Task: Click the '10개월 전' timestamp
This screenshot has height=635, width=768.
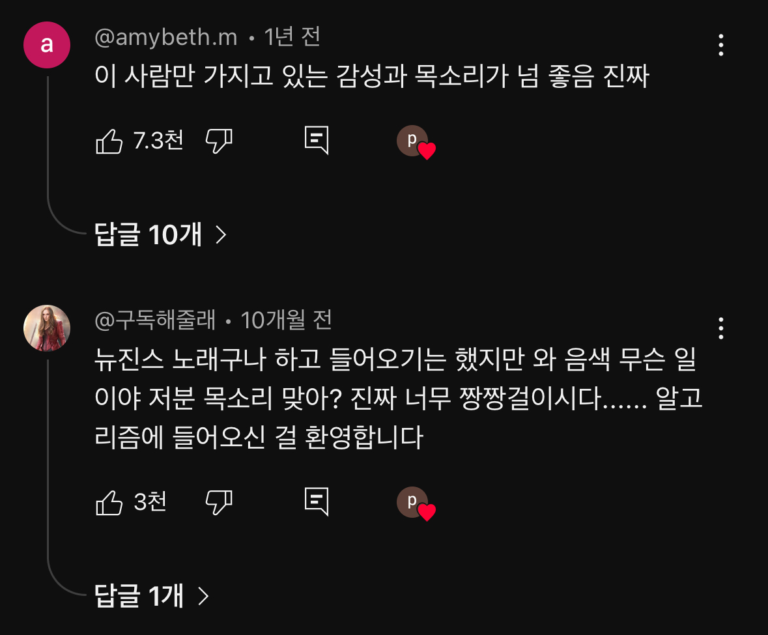Action: point(286,320)
